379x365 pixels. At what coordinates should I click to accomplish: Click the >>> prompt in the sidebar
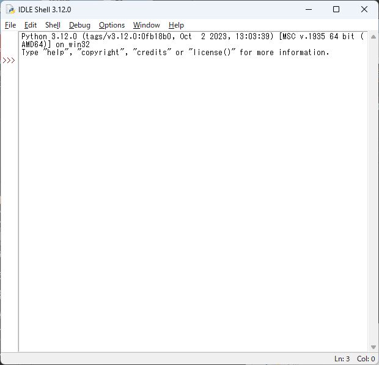coord(9,60)
